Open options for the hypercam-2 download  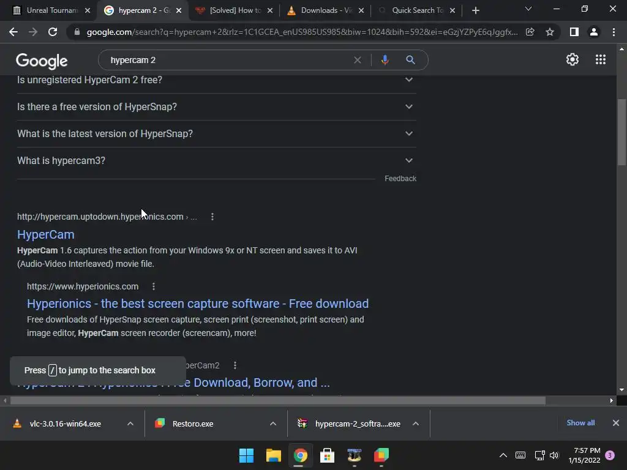pyautogui.click(x=416, y=423)
